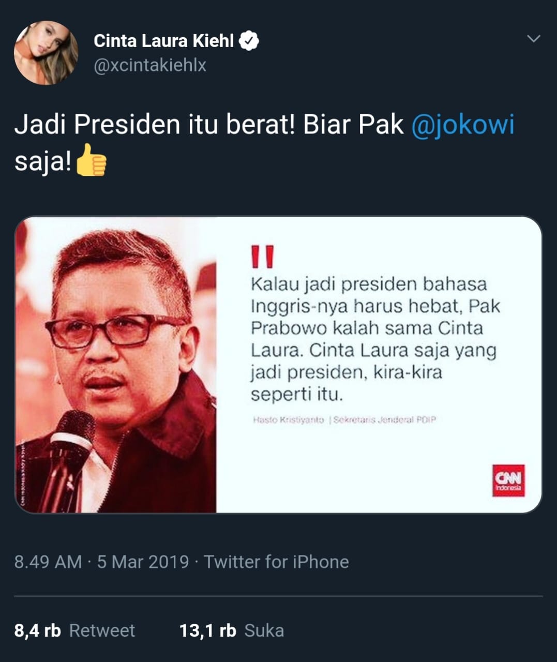The height and width of the screenshot is (662, 557).
Task: Click the Jadi Presiden itu berat text
Action: (155, 125)
